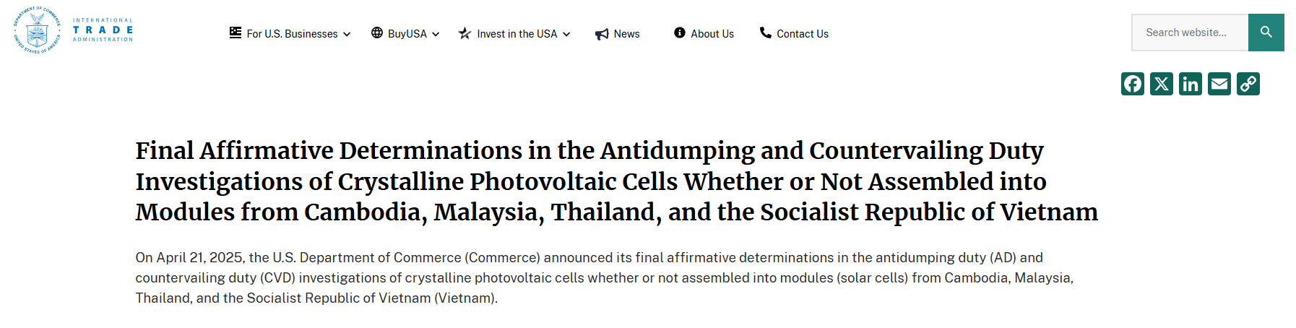Click the info icon beside About Us
1296x328 pixels.
click(679, 33)
